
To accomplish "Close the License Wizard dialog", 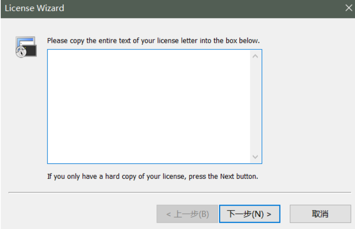I will coord(348,8).
